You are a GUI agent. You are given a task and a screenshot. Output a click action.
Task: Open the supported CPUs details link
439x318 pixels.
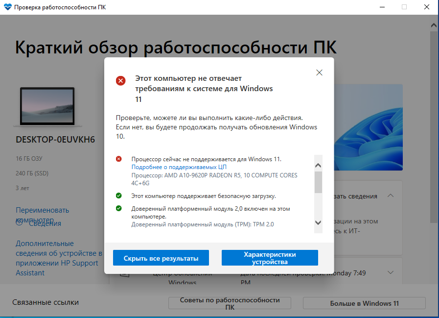[179, 167]
